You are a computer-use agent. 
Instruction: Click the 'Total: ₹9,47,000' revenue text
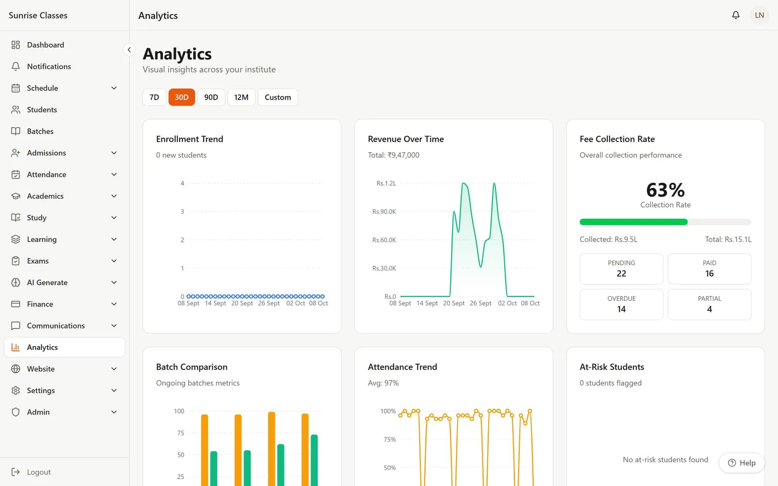tap(393, 155)
